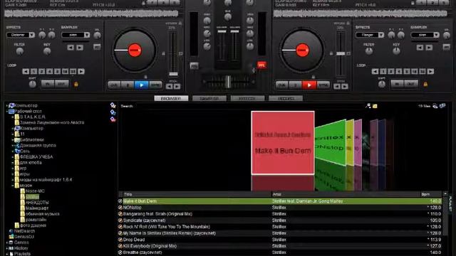This screenshot has width=456, height=256.
Task: Switch to the EFFECTS tab
Action: [x=247, y=98]
